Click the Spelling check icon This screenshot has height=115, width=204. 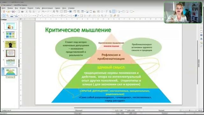coord(57,11)
